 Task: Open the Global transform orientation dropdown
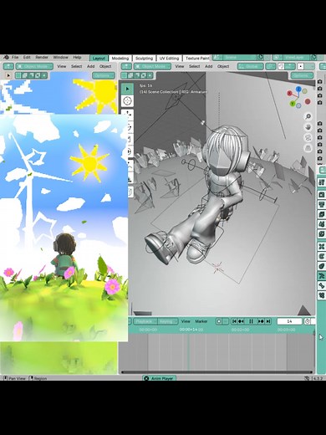click(250, 66)
